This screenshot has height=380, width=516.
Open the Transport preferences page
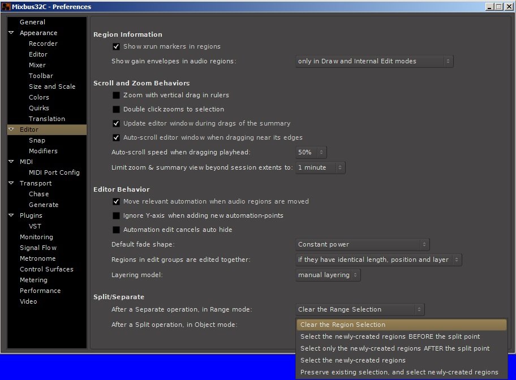pos(36,183)
